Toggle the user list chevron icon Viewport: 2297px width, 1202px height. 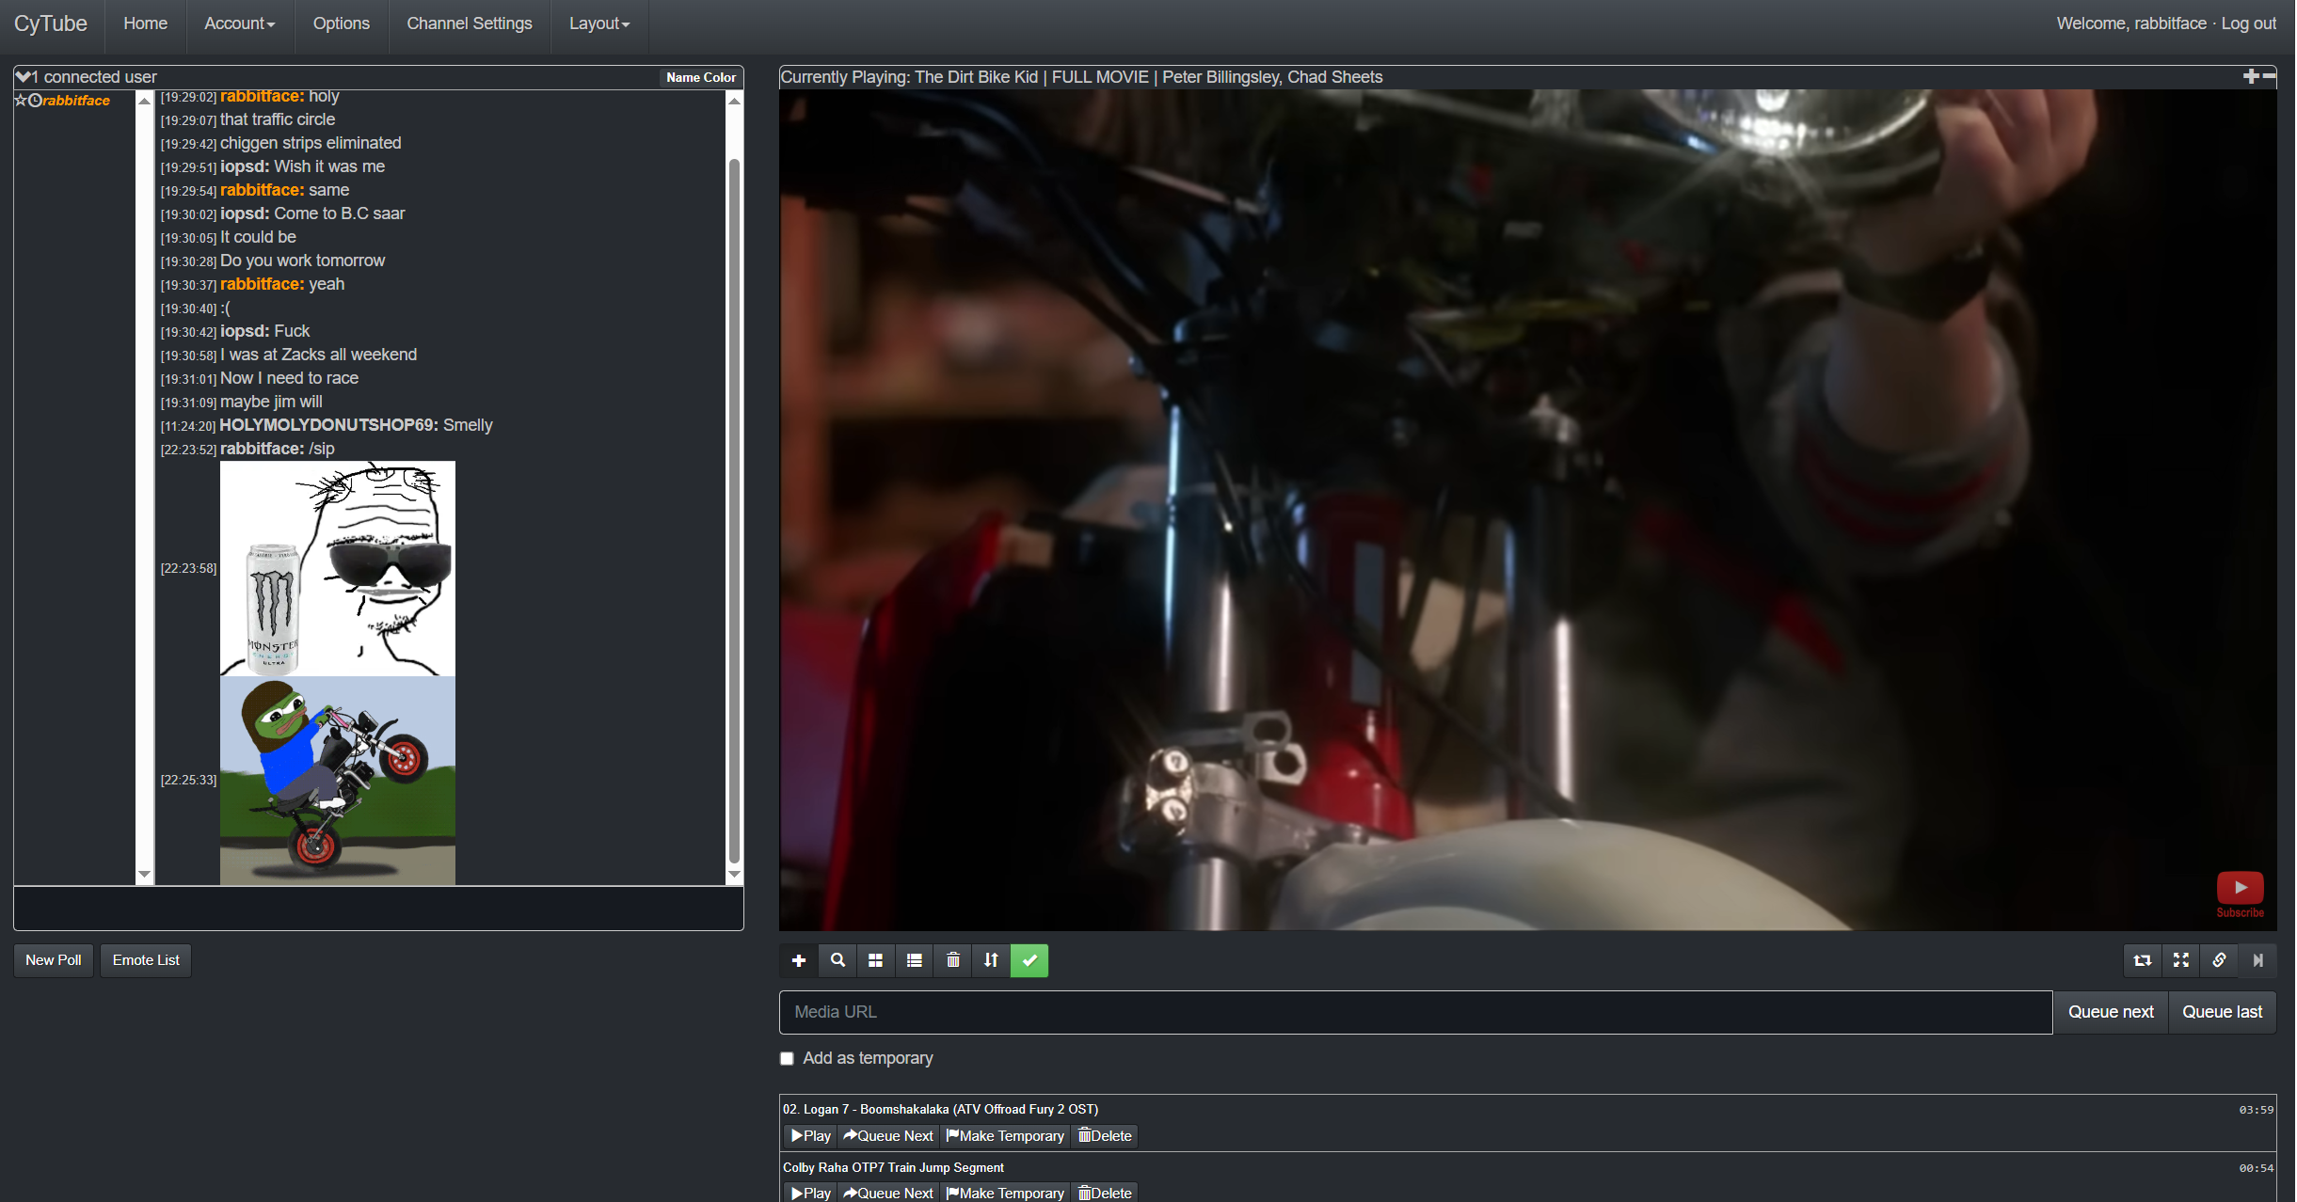[x=24, y=76]
